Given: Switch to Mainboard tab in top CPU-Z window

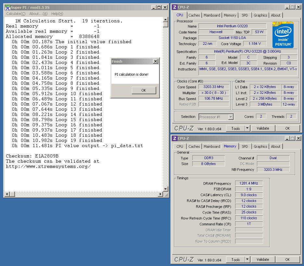Looking at the screenshot, I should (x=212, y=15).
